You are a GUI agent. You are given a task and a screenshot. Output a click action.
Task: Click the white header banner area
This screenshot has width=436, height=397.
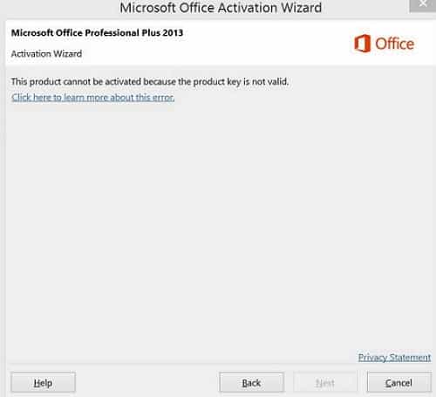point(221,43)
